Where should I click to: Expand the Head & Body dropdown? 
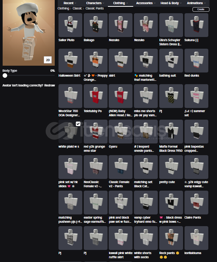coord(171,3)
